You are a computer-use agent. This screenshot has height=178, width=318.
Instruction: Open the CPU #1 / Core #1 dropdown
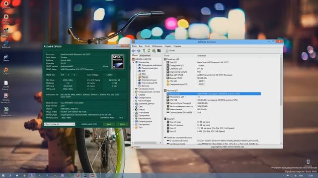pos(60,124)
